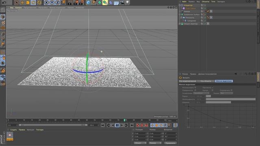Select the Scale tool icon
The width and height of the screenshot is (260, 146).
(x=28, y=2)
